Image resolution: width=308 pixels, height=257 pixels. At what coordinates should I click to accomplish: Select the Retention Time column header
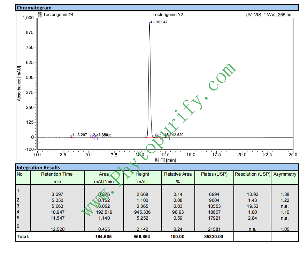pyautogui.click(x=57, y=174)
